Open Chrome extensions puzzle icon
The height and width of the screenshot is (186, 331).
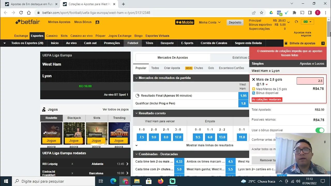click(294, 12)
